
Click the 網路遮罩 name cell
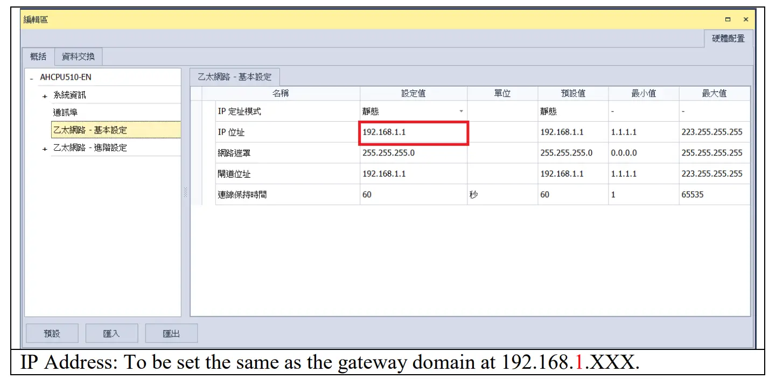(288, 153)
